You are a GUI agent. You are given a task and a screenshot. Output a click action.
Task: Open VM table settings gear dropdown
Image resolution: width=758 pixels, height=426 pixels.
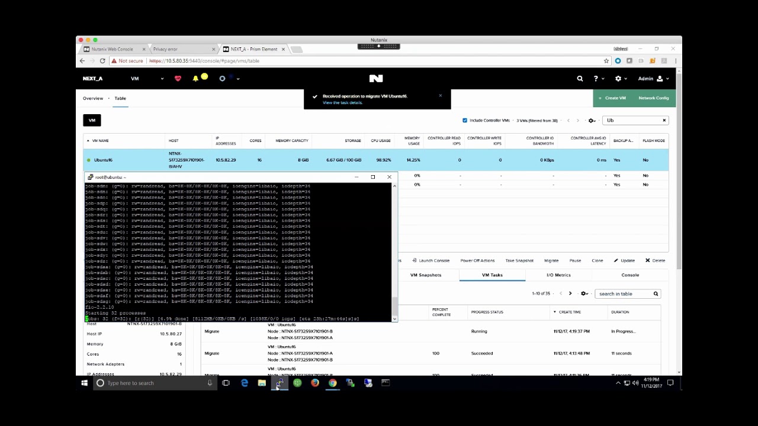(x=592, y=120)
